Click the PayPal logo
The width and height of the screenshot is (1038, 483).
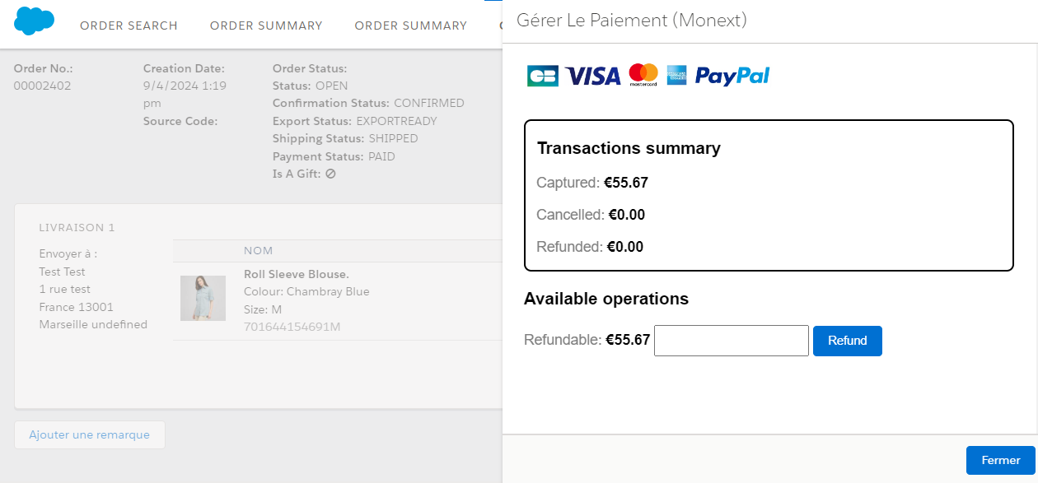click(x=732, y=77)
